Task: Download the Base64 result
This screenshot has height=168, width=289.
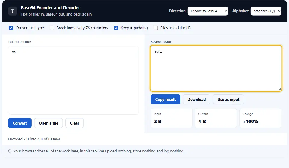Action: point(197,99)
